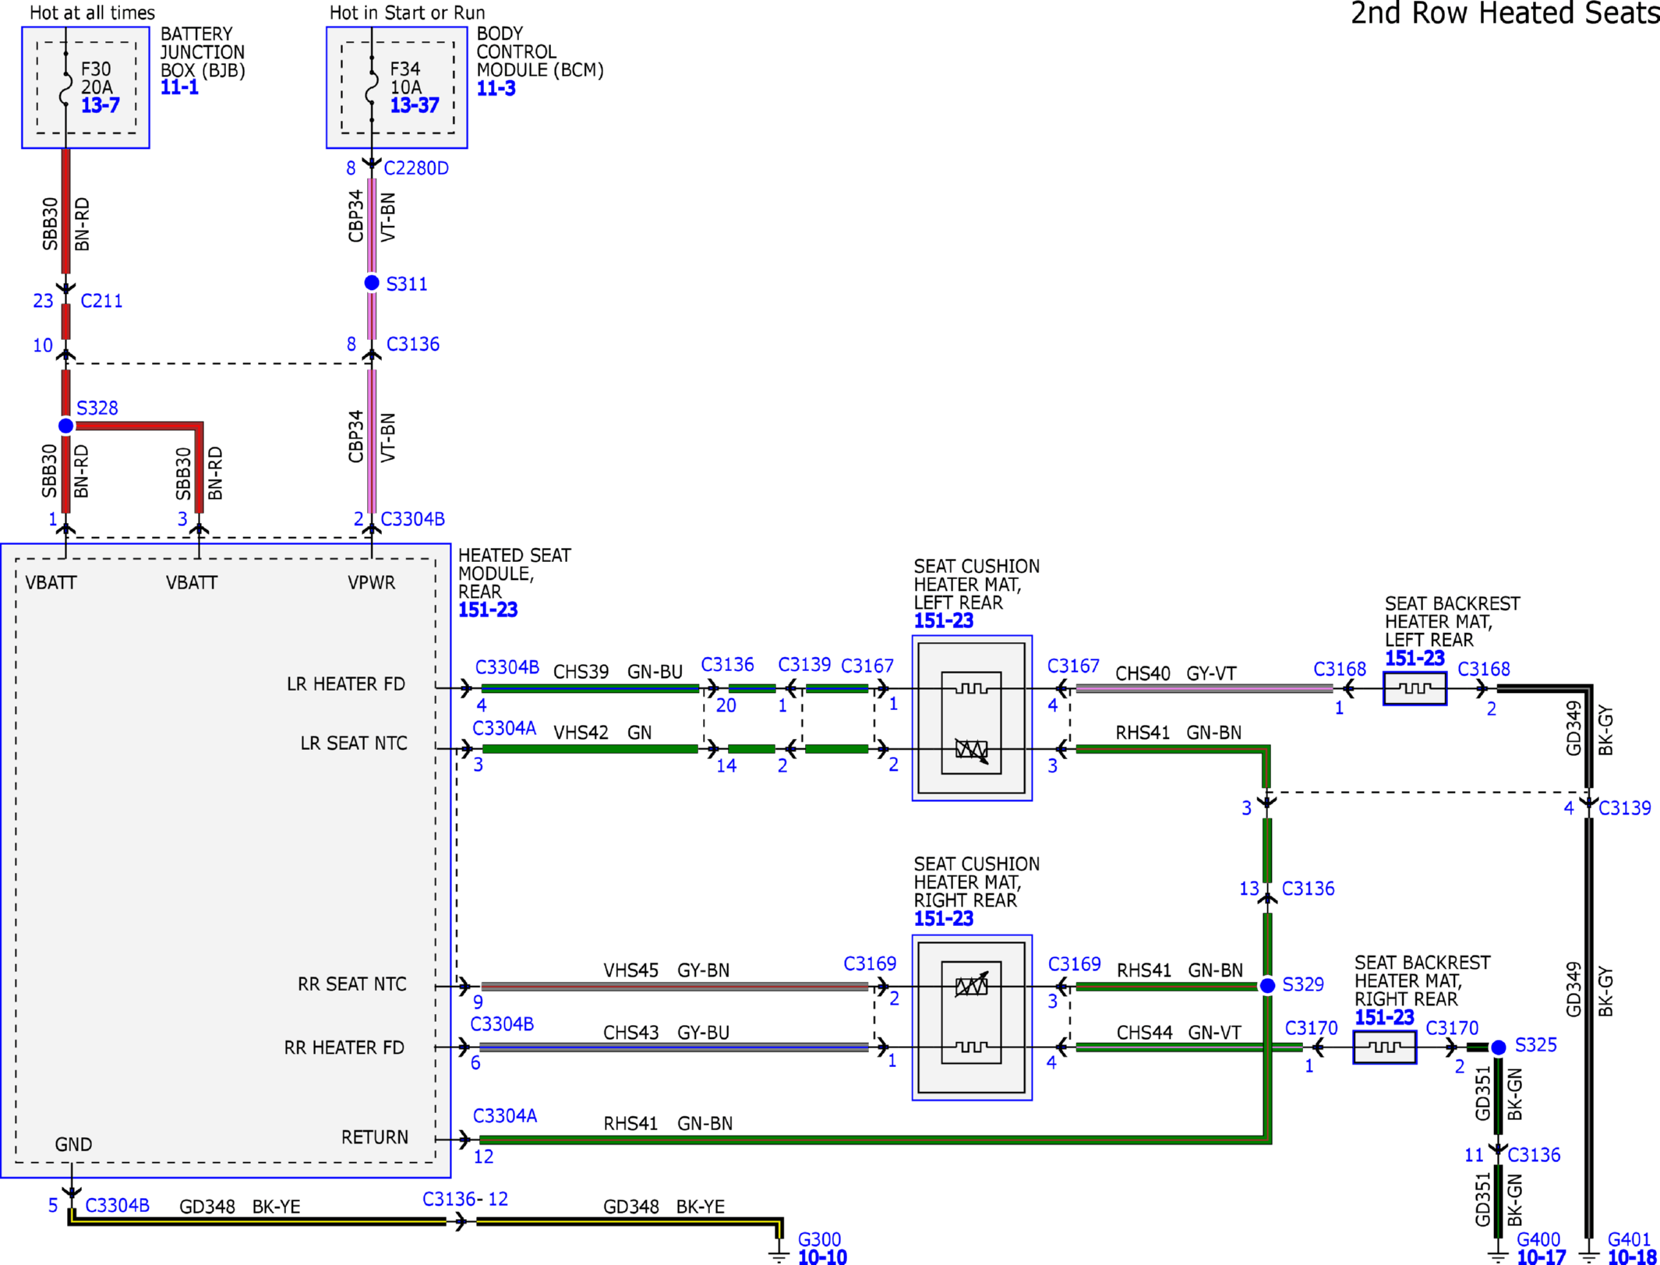This screenshot has height=1265, width=1660.
Task: Select the S329 splice dot
Action: point(1267,986)
